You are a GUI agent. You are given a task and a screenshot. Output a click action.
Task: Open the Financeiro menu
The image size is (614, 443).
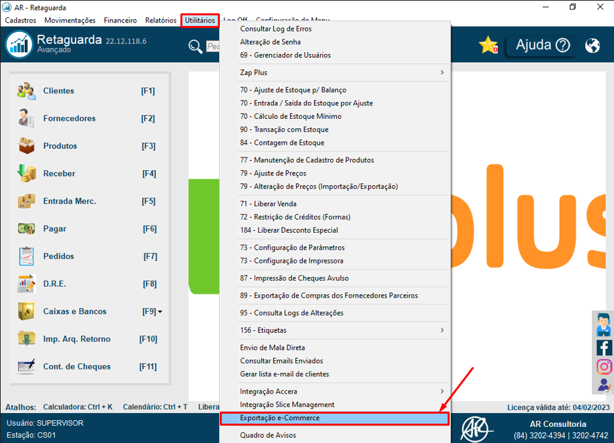pyautogui.click(x=120, y=20)
